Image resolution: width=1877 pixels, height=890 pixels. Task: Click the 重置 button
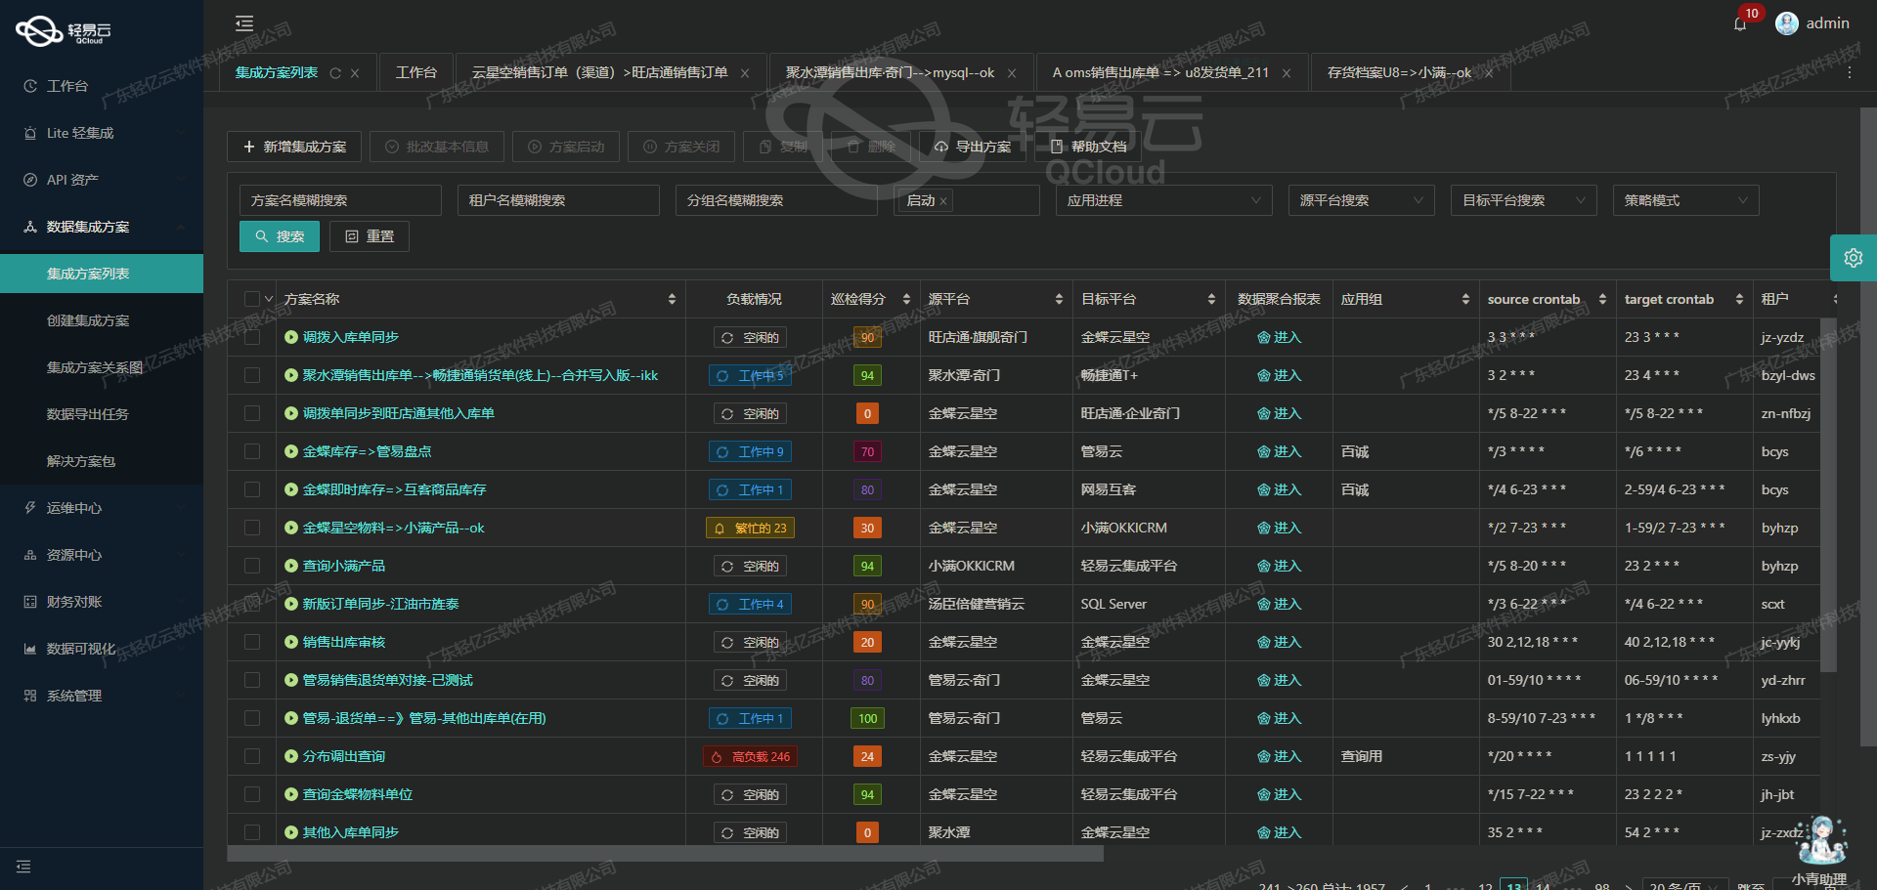(x=370, y=236)
